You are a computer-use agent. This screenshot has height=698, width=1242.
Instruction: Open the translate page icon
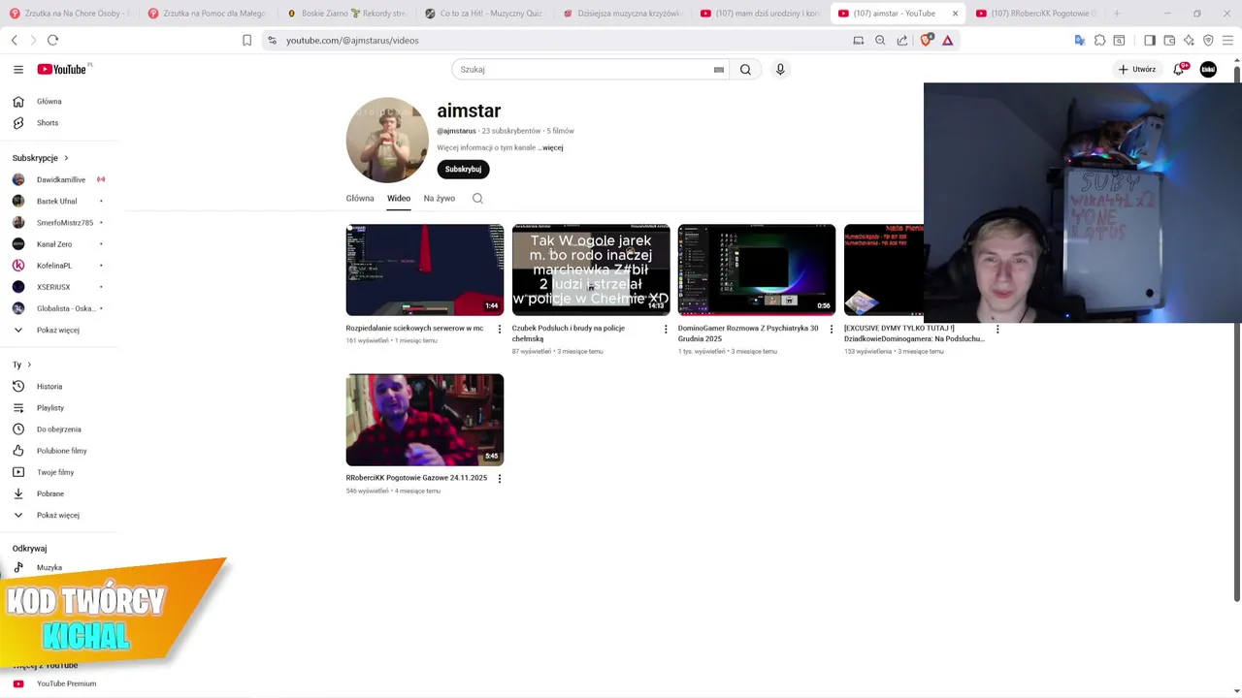pyautogui.click(x=1079, y=40)
